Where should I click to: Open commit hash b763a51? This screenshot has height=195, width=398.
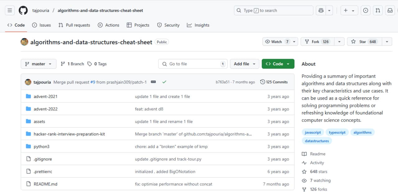(223, 82)
